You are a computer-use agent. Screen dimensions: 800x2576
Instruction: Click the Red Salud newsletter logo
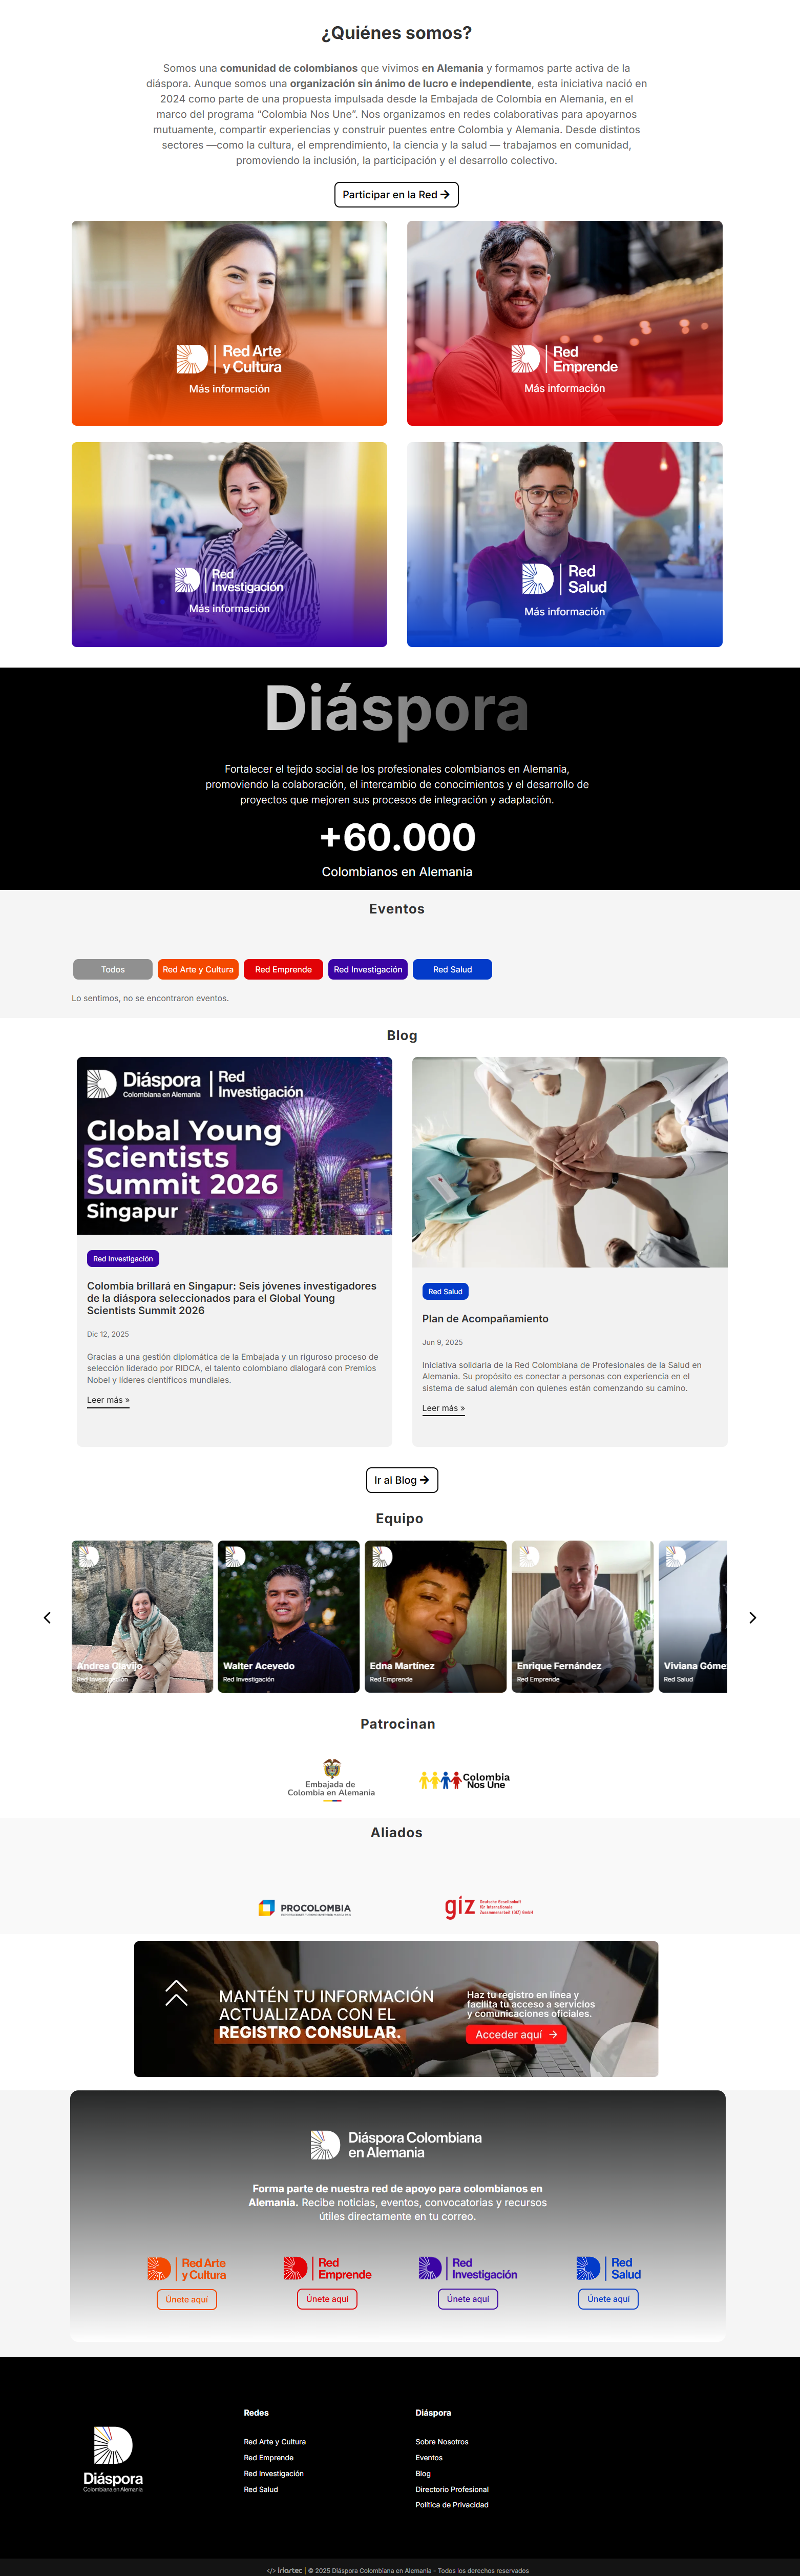coord(609,2269)
